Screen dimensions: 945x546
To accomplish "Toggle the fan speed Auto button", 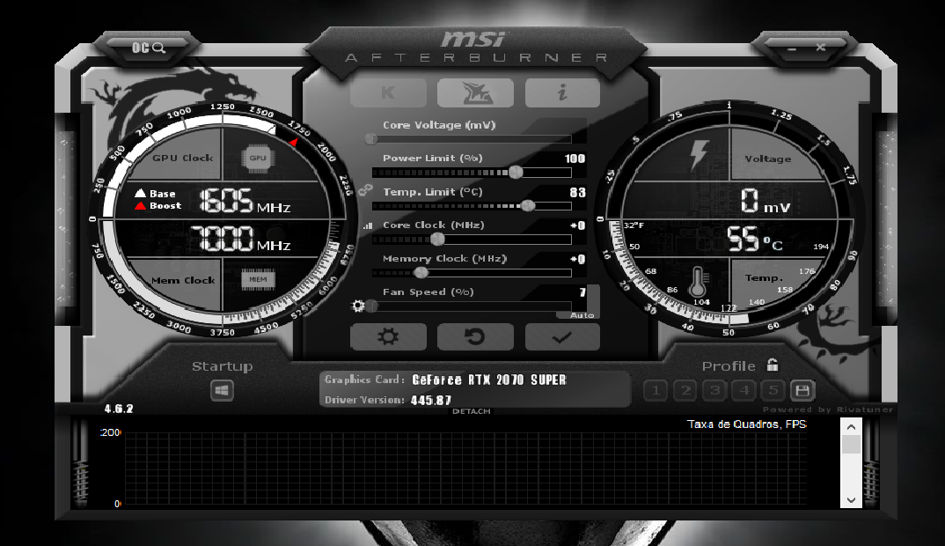I will coord(582,315).
